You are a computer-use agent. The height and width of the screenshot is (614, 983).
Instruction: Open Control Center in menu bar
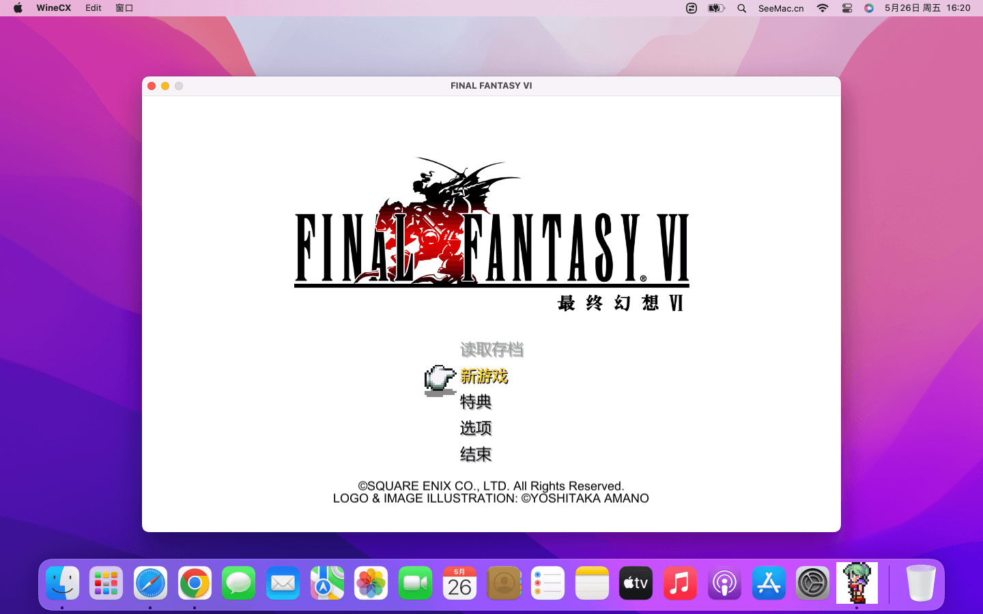847,8
